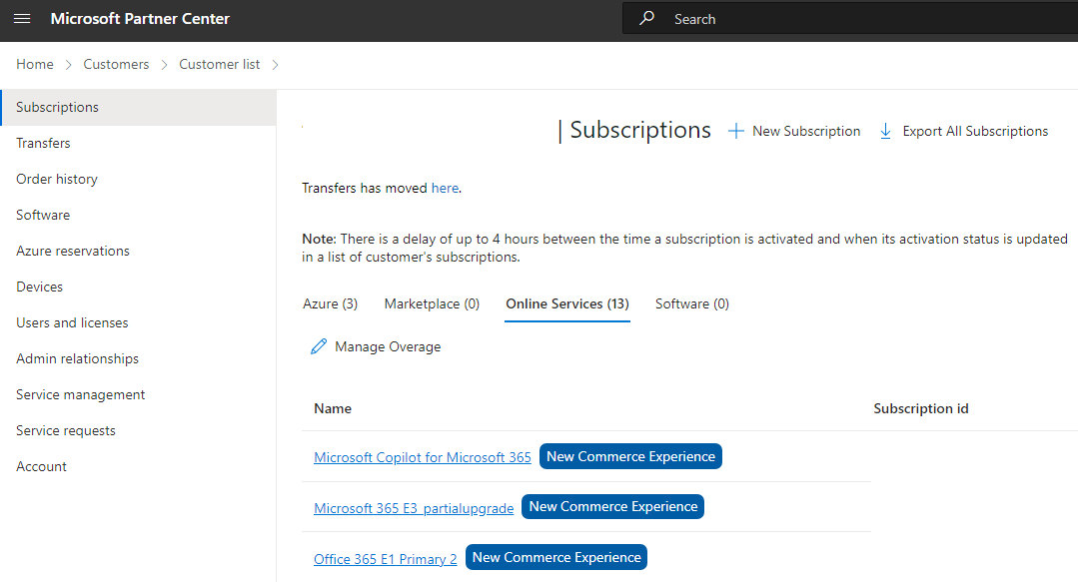This screenshot has height=582, width=1078.
Task: Open Office 365 E1 Primary 2 subscription
Action: (385, 559)
